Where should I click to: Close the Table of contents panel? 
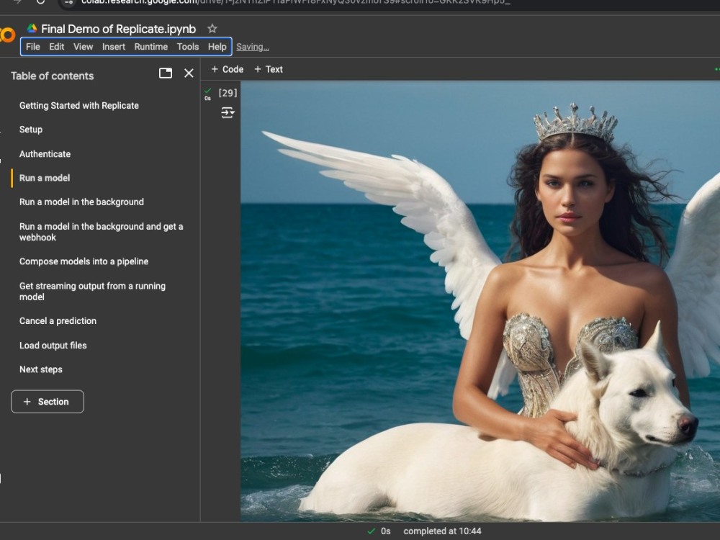pyautogui.click(x=189, y=73)
